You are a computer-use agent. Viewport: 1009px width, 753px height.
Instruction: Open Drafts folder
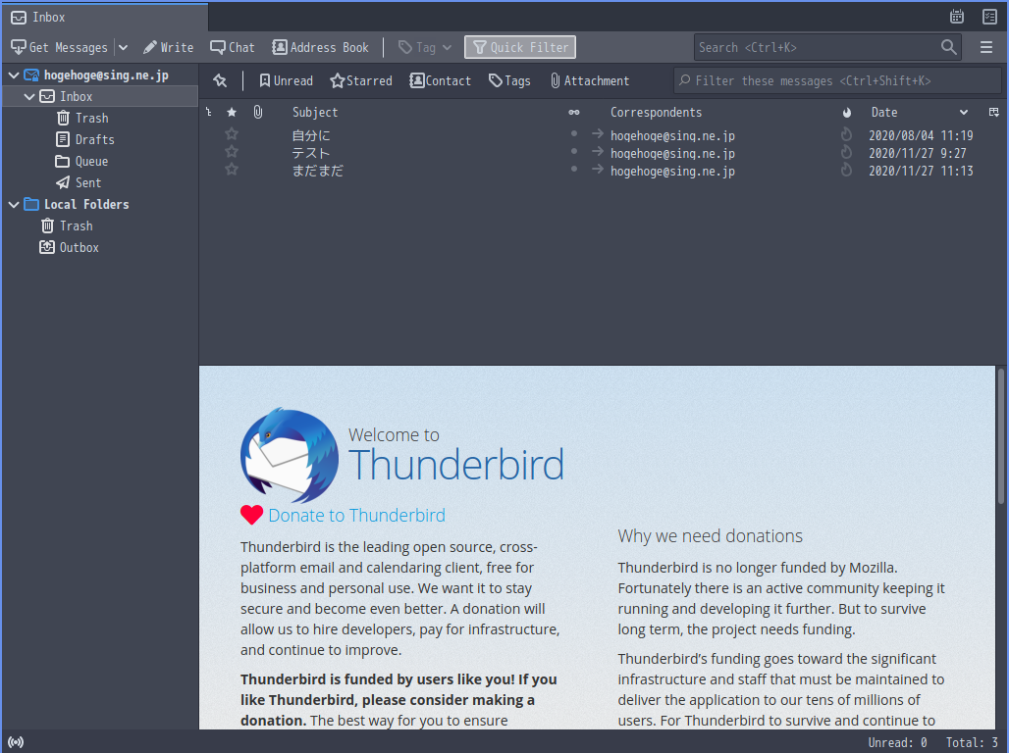click(94, 139)
